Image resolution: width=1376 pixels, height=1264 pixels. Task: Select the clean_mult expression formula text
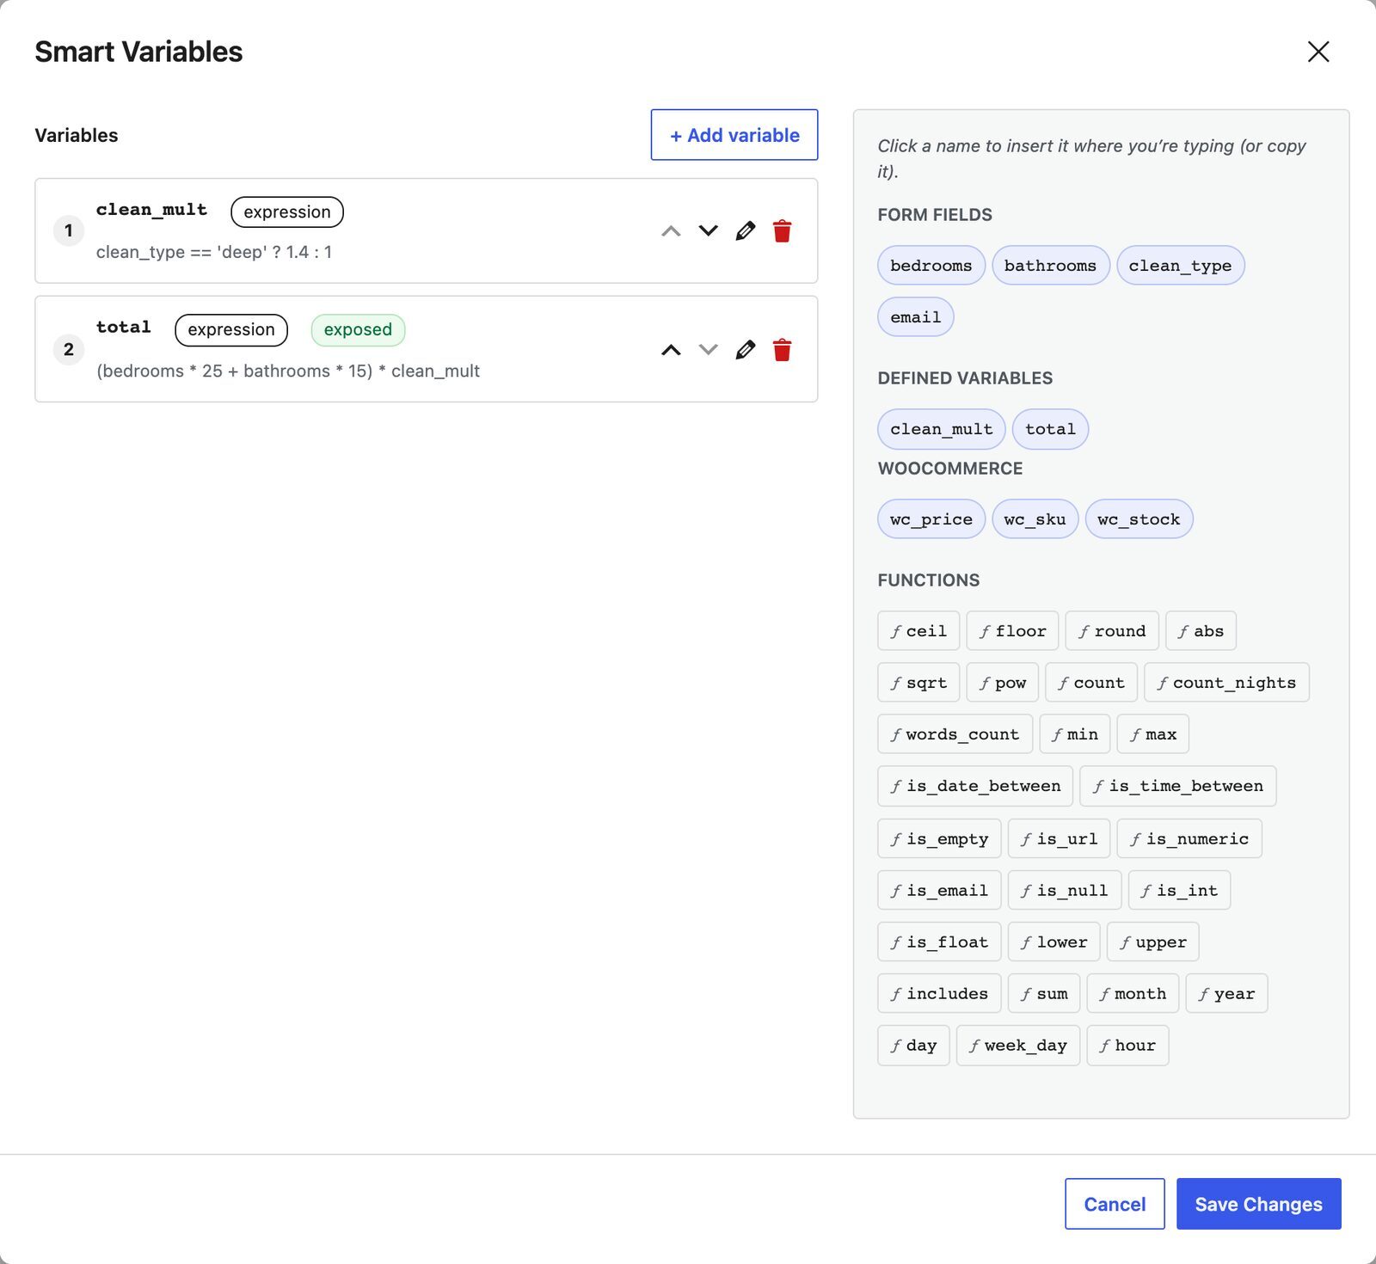(x=214, y=252)
